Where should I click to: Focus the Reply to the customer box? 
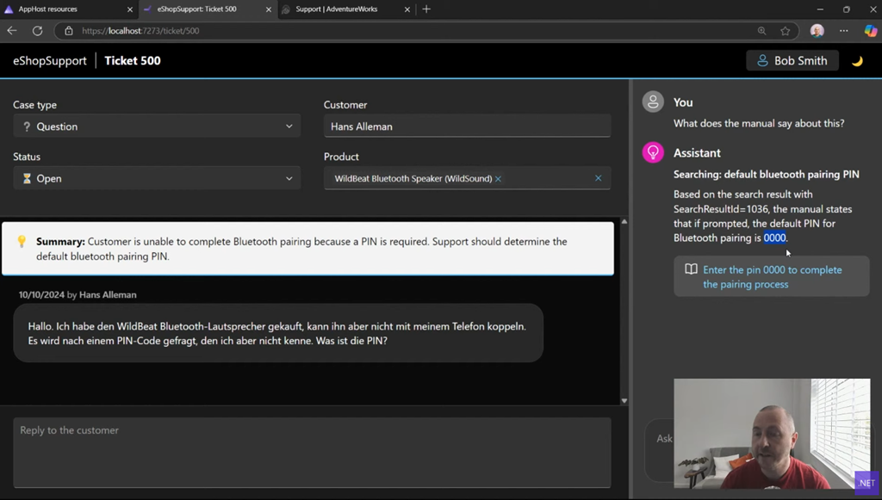point(312,452)
